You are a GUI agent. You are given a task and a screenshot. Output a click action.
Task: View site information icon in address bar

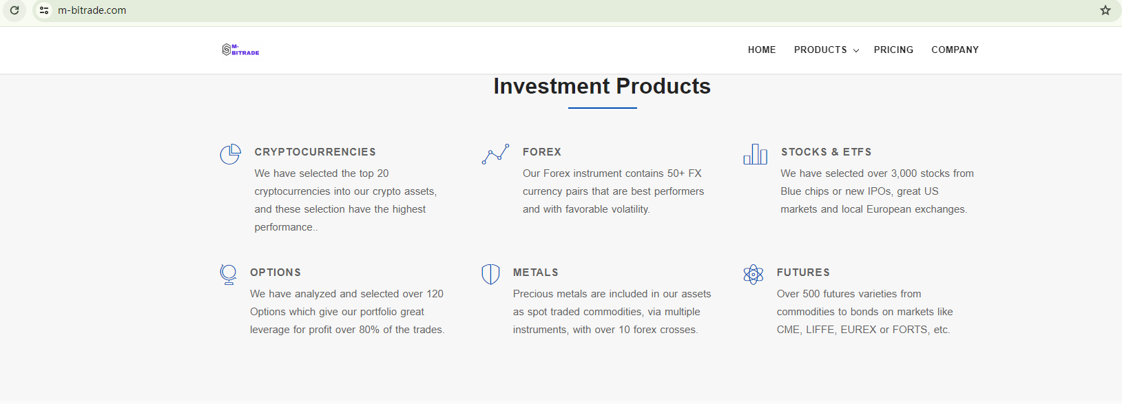(x=44, y=10)
